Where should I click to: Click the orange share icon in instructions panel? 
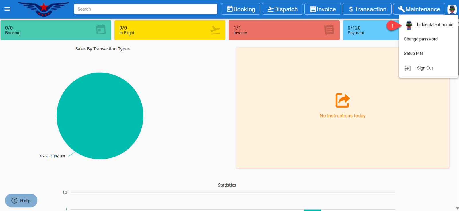pos(343,100)
